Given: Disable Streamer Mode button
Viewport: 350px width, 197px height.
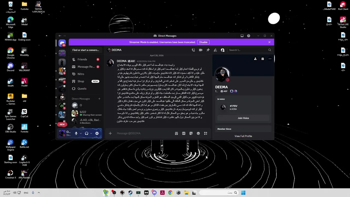Looking at the screenshot, I should click(203, 42).
